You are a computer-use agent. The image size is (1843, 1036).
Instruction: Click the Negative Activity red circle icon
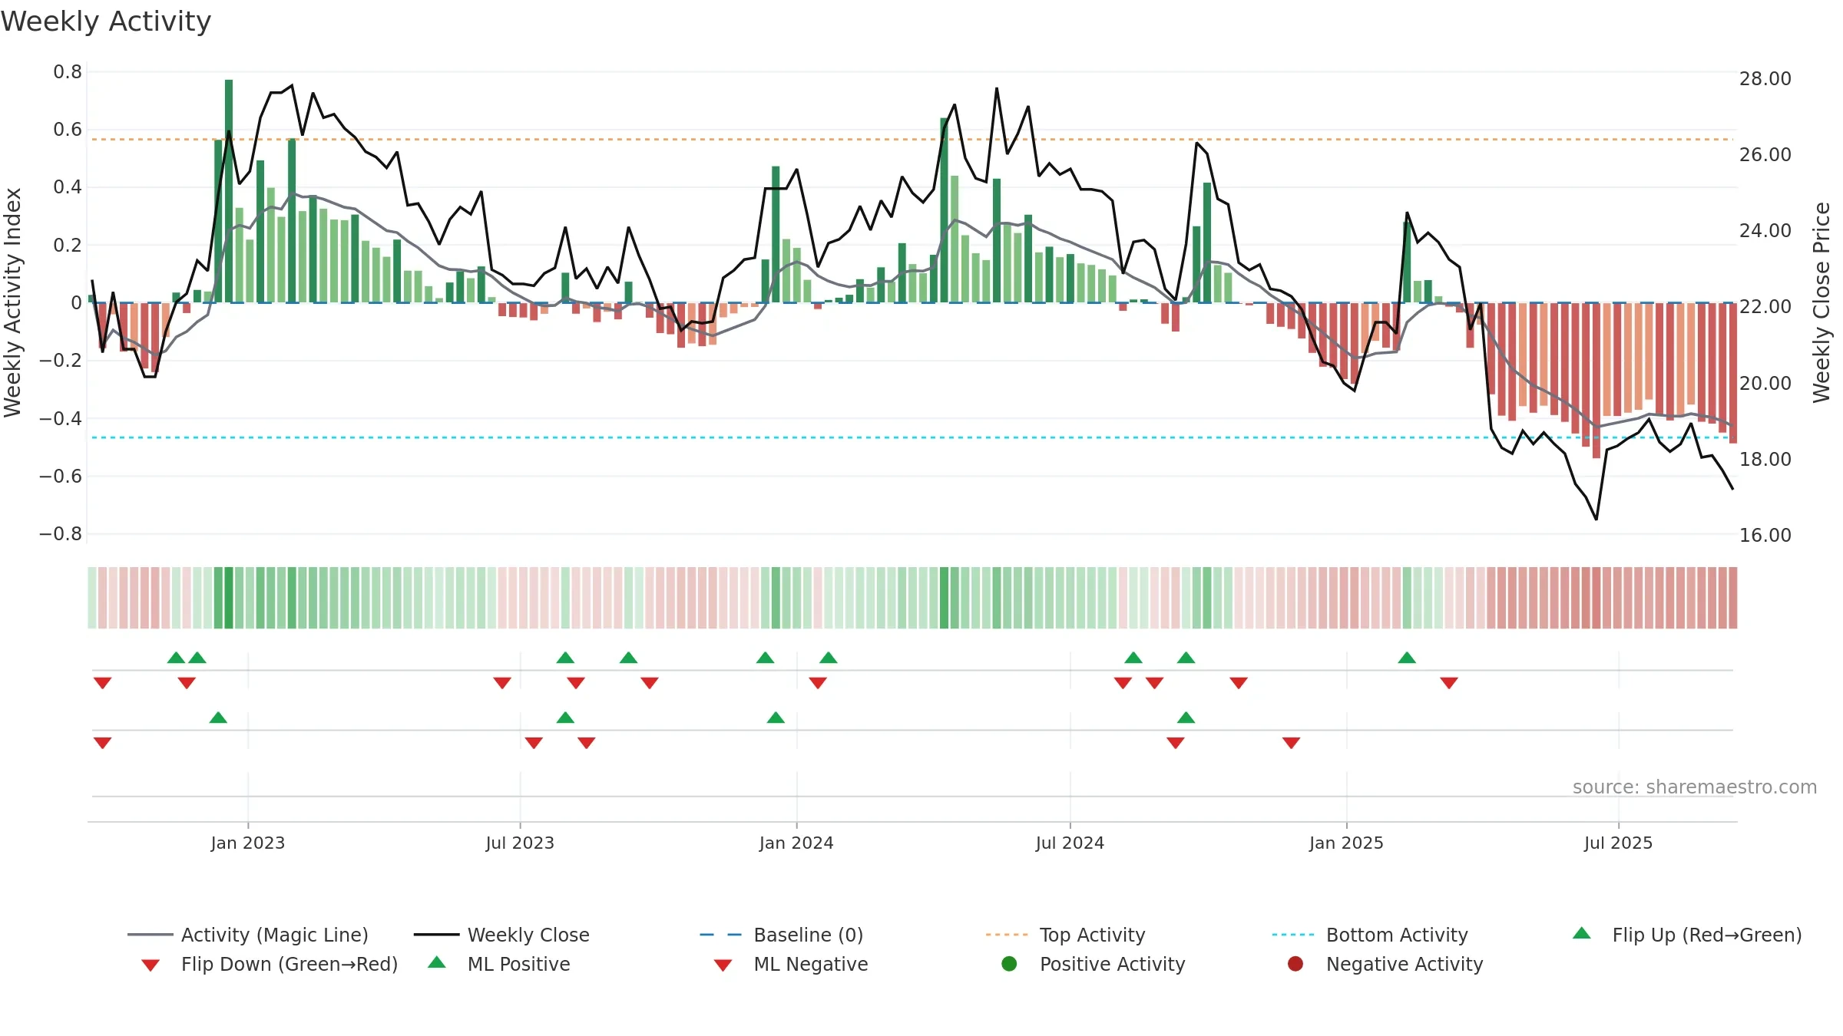click(1295, 964)
